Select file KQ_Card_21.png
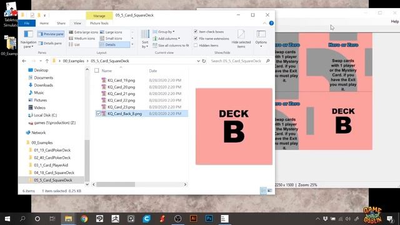The height and width of the screenshot is (225, 400). coord(121,94)
